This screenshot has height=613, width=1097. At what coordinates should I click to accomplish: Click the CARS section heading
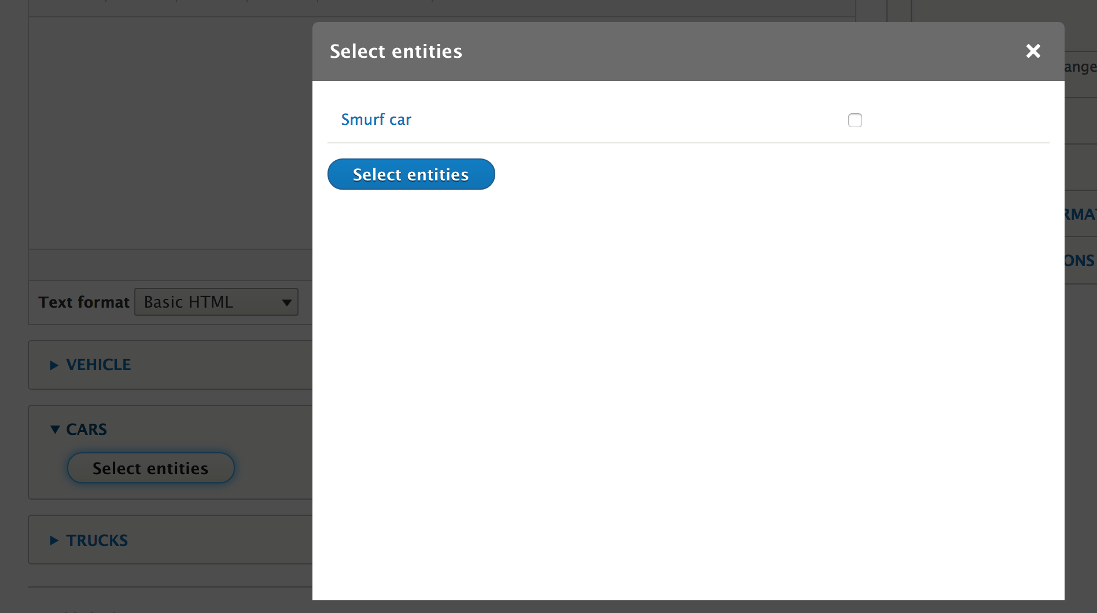tap(86, 429)
